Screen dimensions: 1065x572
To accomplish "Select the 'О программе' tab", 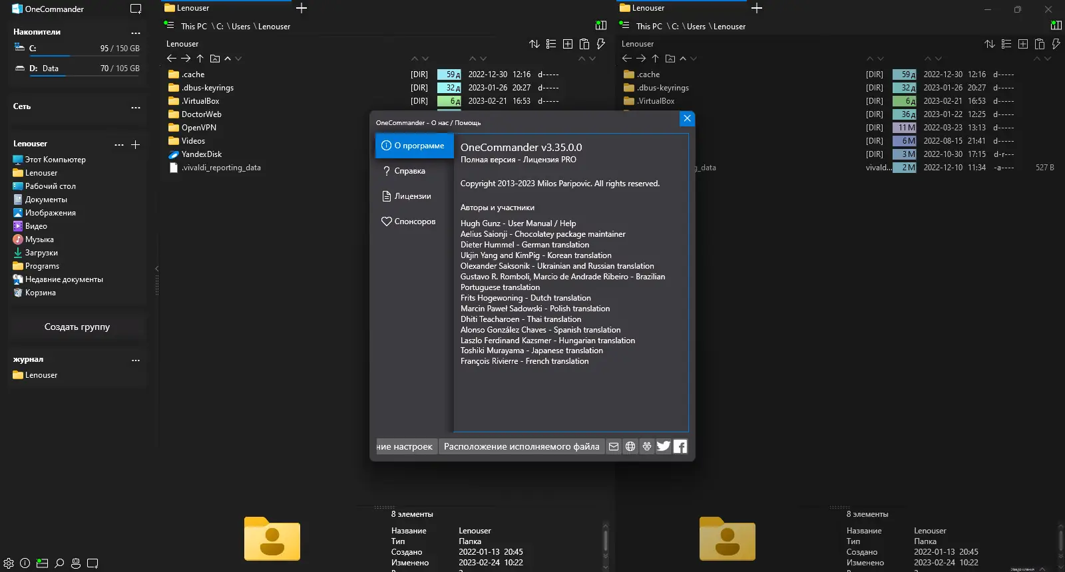I will [415, 146].
